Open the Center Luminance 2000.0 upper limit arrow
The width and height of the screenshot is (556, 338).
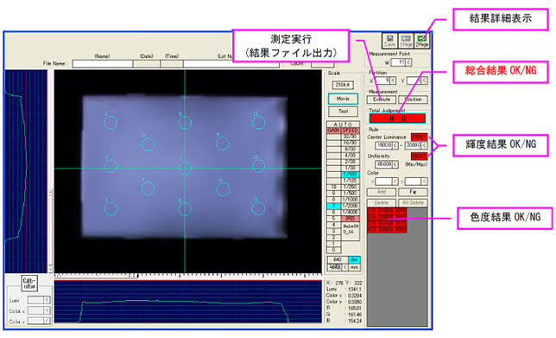tap(425, 145)
